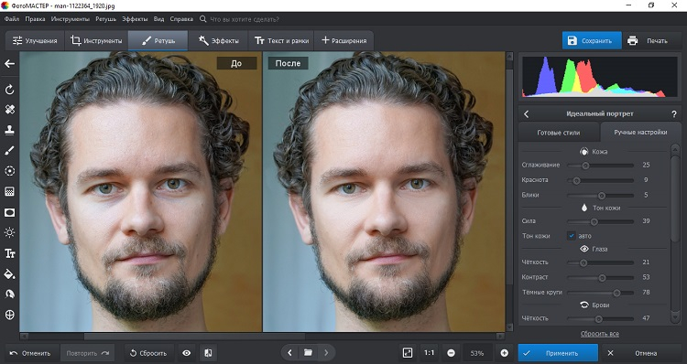Click the fit to screen icon
The image size is (687, 364).
click(x=408, y=353)
